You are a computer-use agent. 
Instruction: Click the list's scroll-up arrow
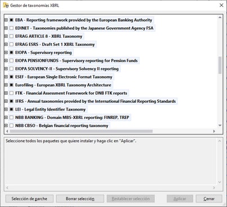tap(220, 17)
